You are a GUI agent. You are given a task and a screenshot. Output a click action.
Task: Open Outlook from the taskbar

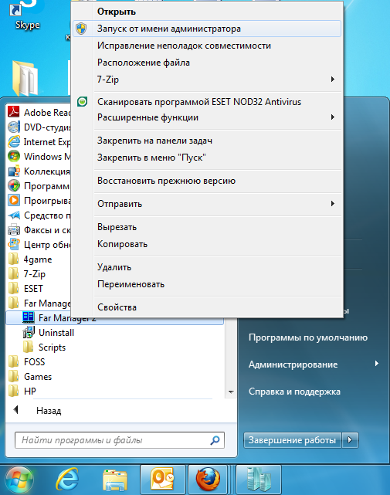click(x=163, y=480)
